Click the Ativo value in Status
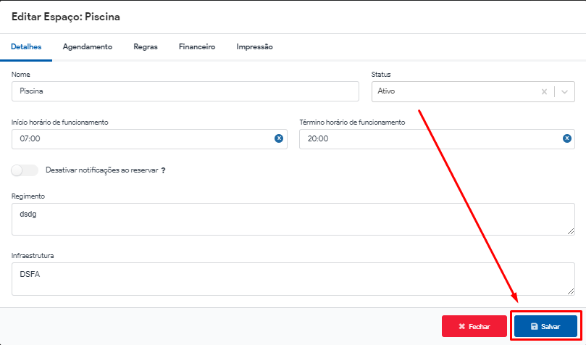The width and height of the screenshot is (586, 345). click(386, 91)
